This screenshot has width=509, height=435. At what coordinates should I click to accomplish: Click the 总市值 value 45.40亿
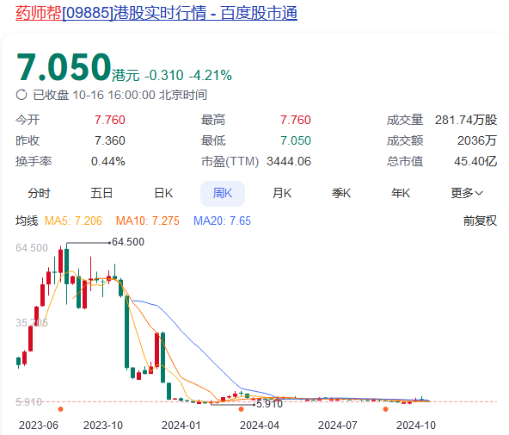point(475,162)
